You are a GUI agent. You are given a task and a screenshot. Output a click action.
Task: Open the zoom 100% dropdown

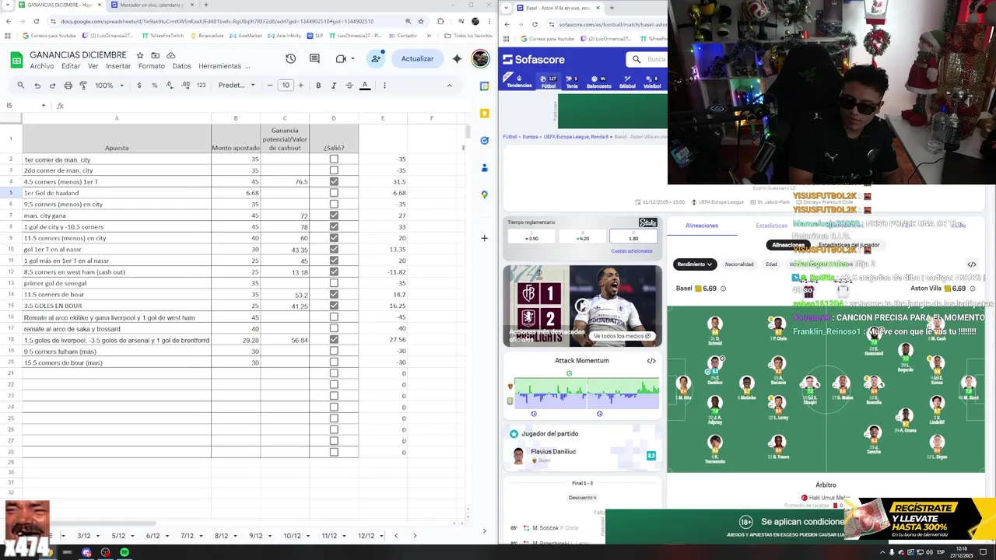[x=109, y=86]
